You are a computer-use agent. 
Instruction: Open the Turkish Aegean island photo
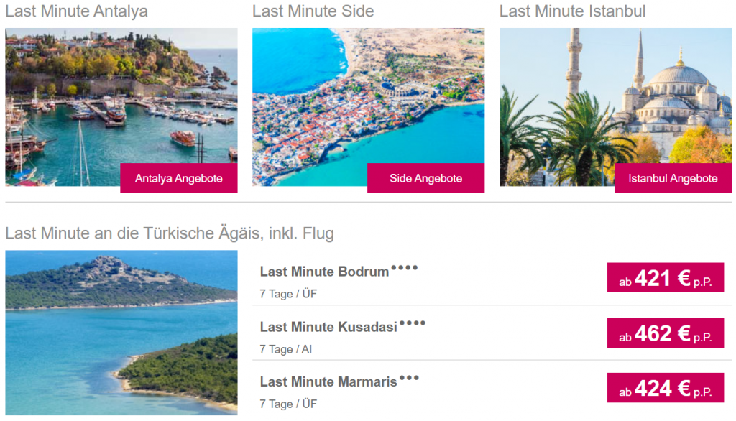[121, 332]
